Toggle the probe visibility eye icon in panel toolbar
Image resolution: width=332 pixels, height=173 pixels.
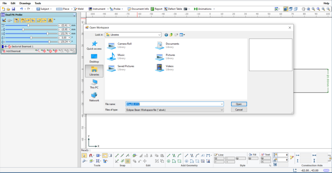pyautogui.click(x=17, y=20)
